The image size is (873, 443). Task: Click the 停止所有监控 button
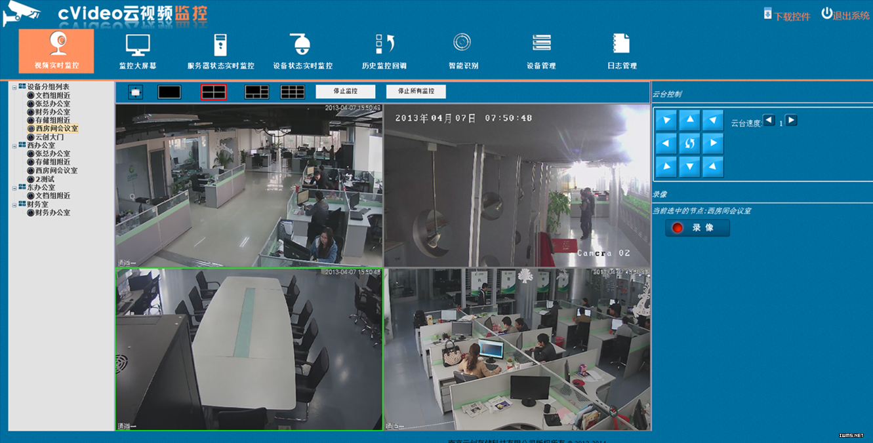tap(416, 92)
